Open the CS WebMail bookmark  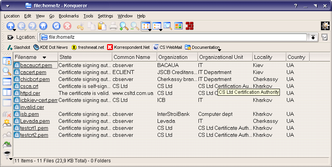[167, 47]
